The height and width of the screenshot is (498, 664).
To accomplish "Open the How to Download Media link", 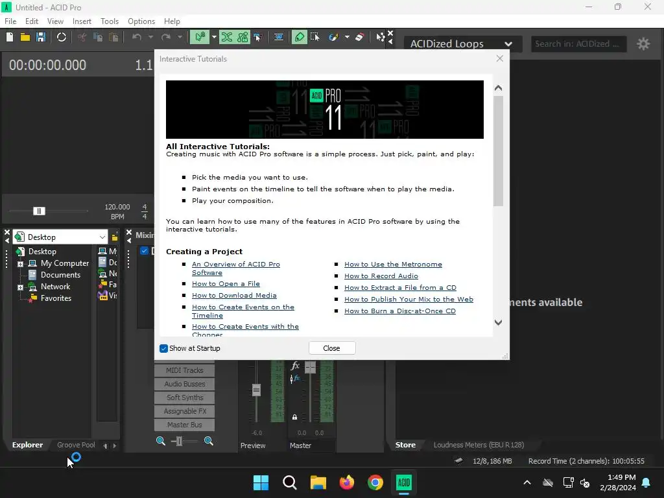I will click(x=234, y=295).
